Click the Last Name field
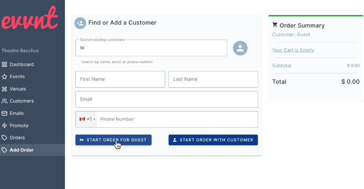 (213, 79)
